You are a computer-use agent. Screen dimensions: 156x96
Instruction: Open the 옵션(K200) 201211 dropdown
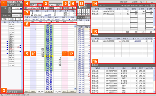pyautogui.click(x=21, y=15)
